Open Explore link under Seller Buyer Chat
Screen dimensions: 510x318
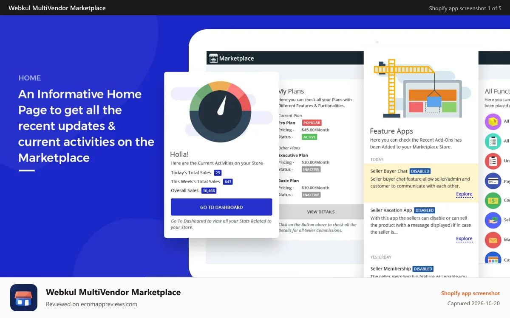pos(464,194)
